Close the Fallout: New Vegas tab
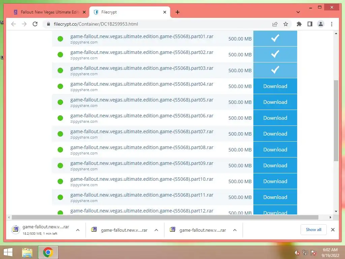The image size is (345, 259). click(84, 12)
